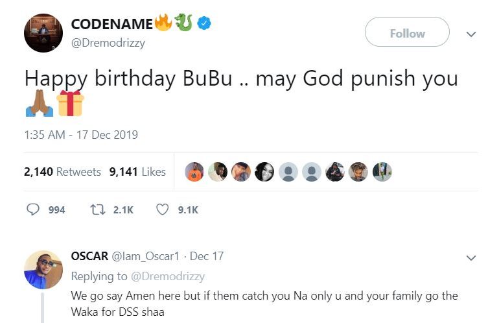Like the tweet with heart icon

163,209
